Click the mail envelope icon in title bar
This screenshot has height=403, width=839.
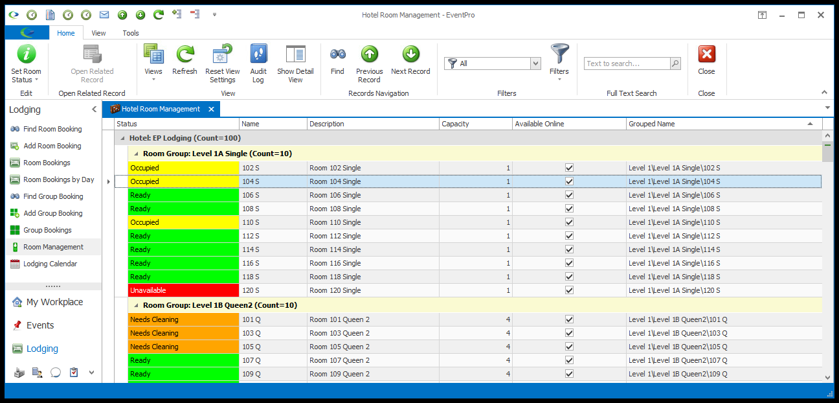pyautogui.click(x=104, y=14)
